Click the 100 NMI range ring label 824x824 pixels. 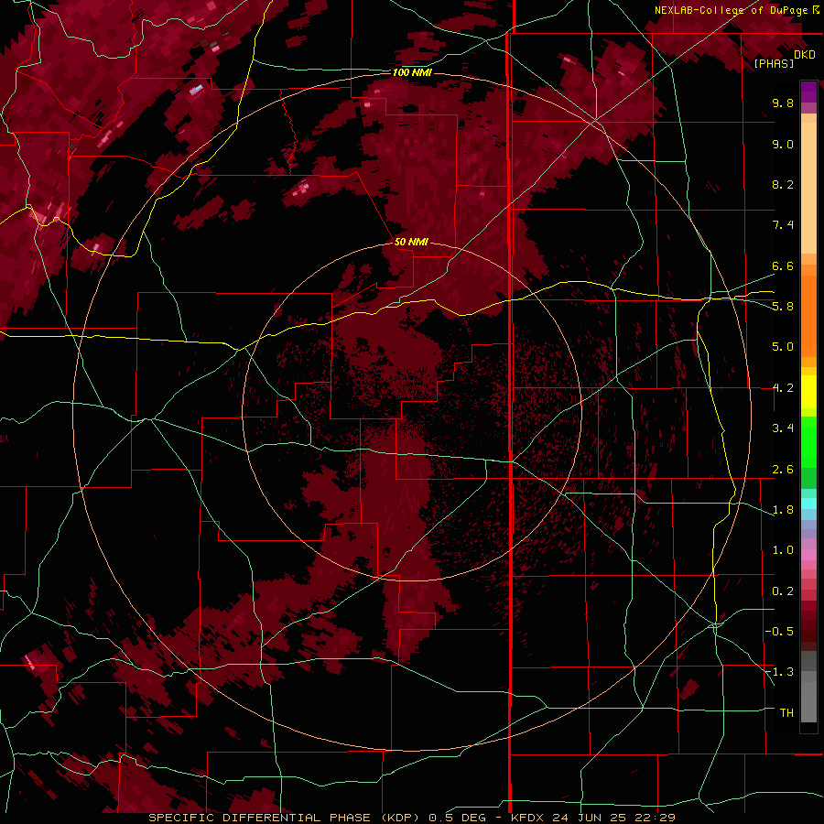click(412, 72)
